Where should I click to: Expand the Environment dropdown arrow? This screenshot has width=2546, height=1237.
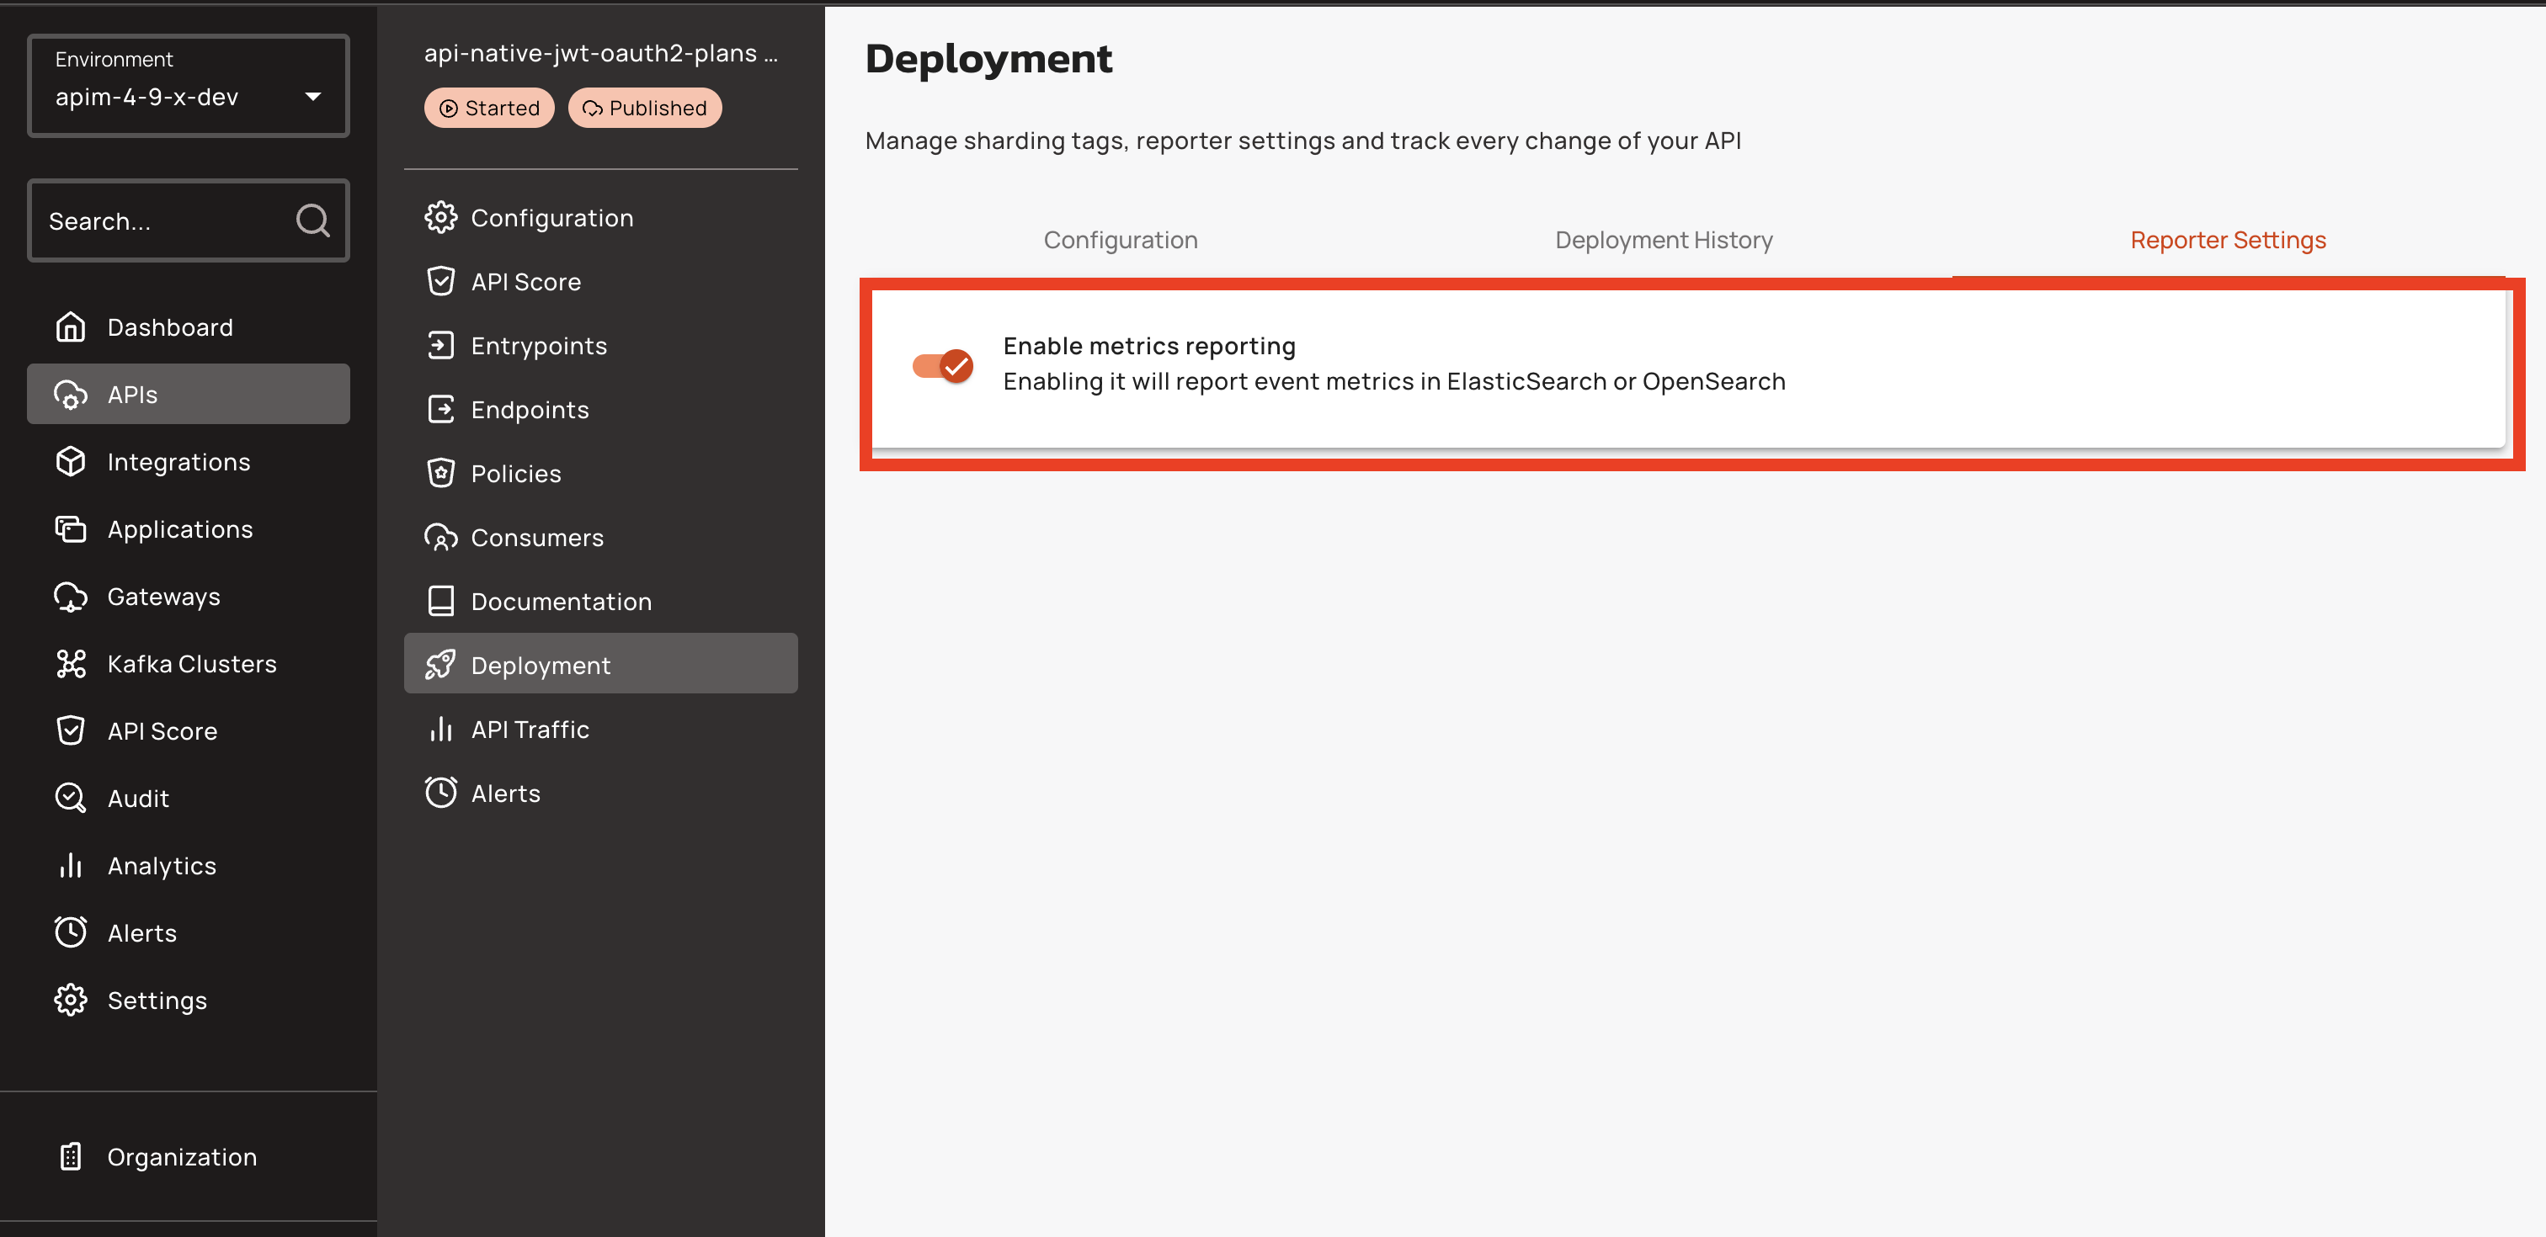tap(313, 97)
